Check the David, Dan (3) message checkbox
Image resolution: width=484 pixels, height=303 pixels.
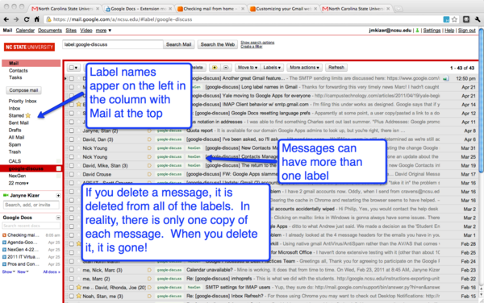[71, 139]
